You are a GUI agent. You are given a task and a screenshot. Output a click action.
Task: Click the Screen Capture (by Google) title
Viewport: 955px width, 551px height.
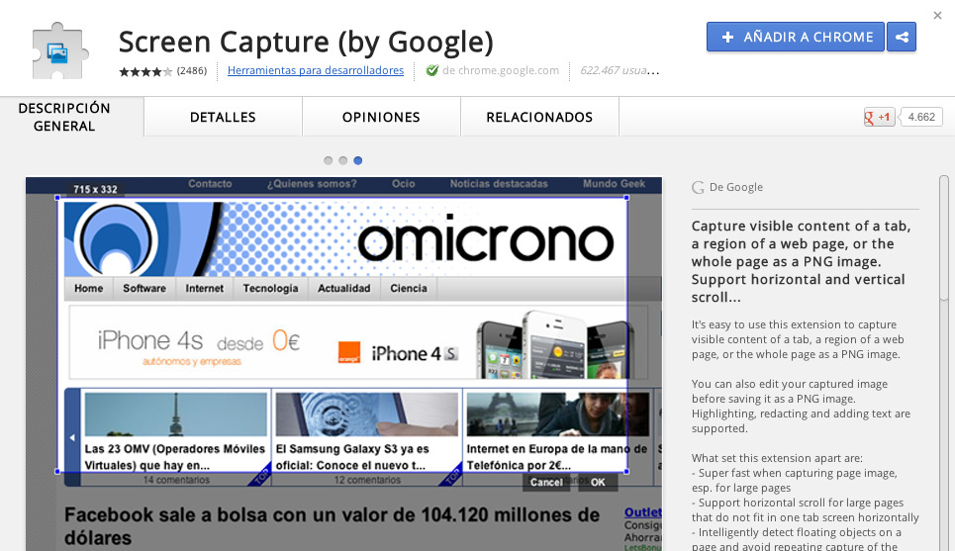[306, 42]
